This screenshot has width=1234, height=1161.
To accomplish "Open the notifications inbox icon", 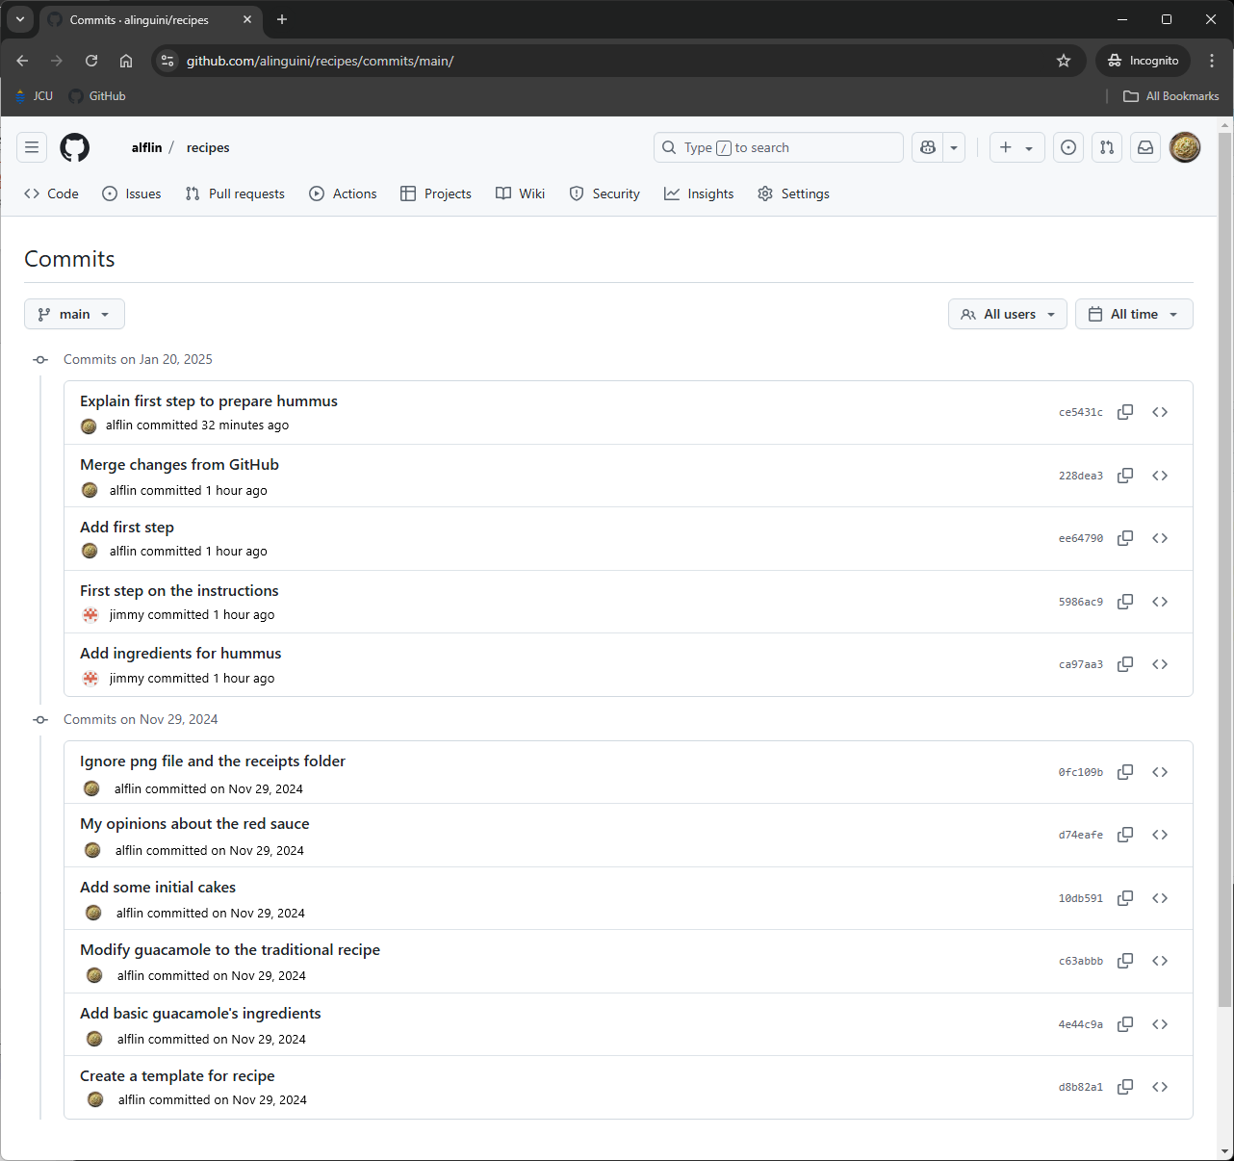I will [1145, 147].
